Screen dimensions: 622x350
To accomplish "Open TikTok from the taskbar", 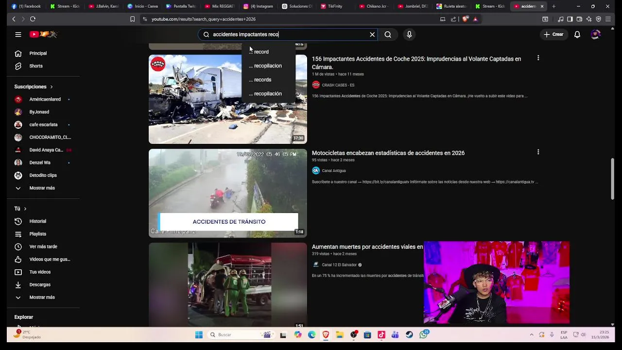I will (381, 334).
